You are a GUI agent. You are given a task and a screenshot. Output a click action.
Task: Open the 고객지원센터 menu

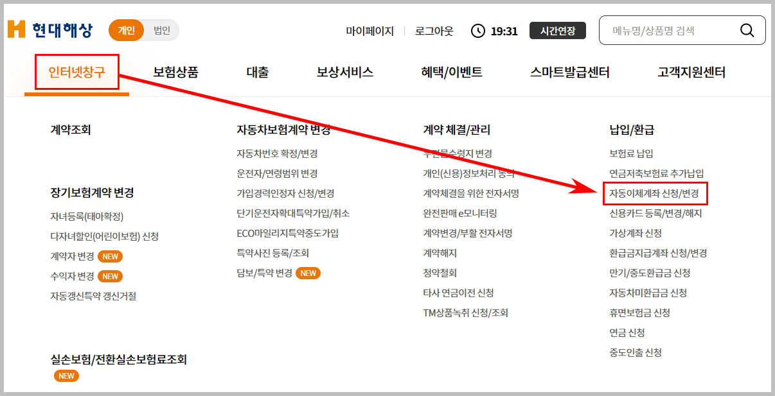(x=691, y=72)
